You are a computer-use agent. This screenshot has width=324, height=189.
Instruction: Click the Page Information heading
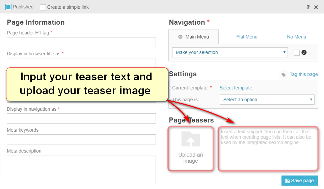(x=36, y=22)
